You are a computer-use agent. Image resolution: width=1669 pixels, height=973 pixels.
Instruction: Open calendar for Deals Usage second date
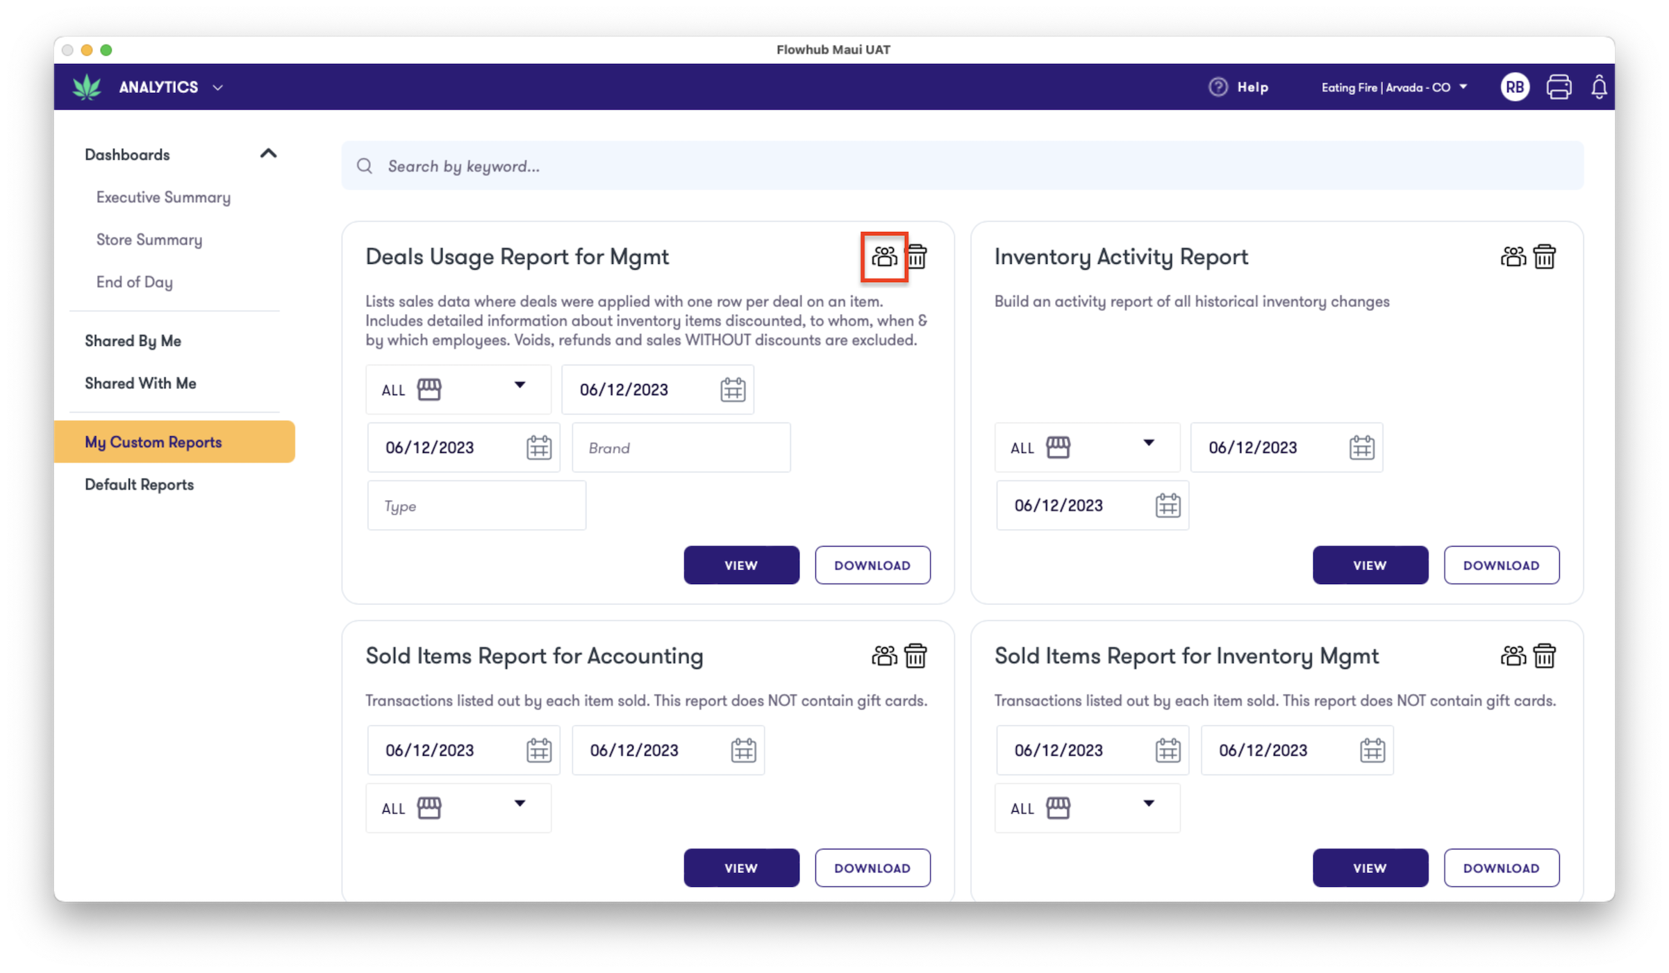tap(538, 447)
